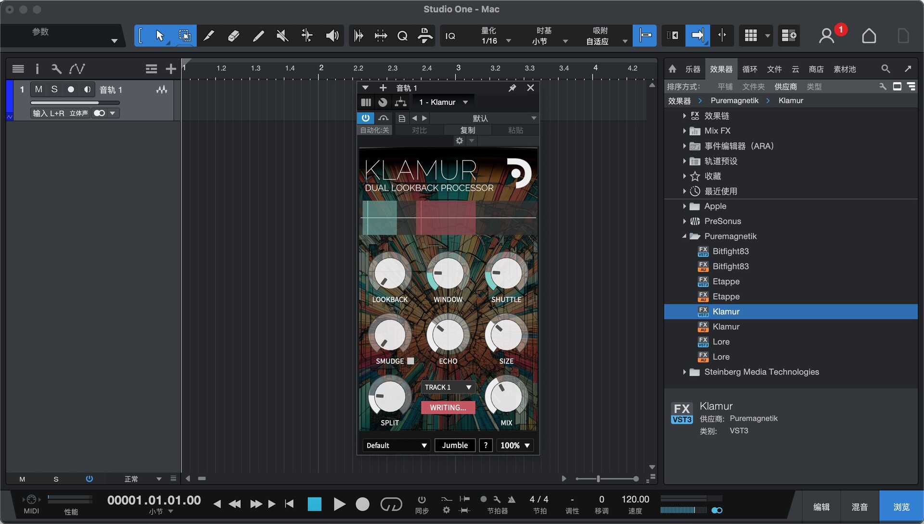Image resolution: width=924 pixels, height=524 pixels.
Task: Toggle the metronome icon
Action: click(512, 499)
